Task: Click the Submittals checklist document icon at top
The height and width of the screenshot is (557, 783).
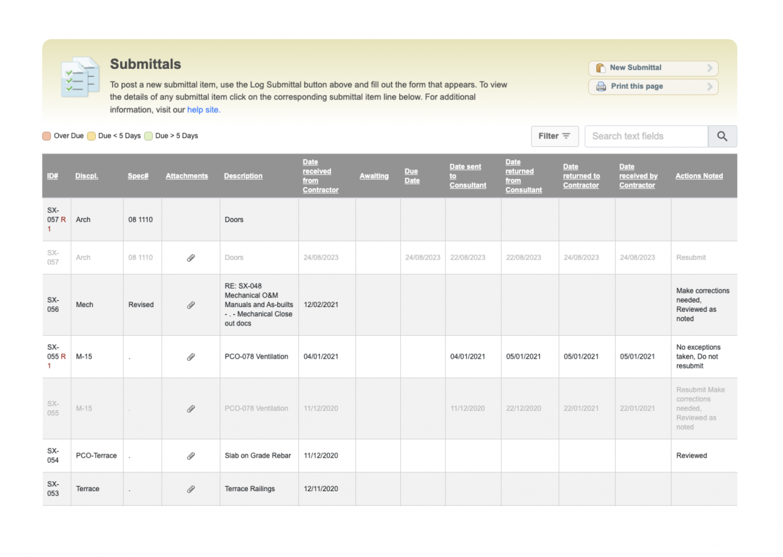Action: (80, 77)
